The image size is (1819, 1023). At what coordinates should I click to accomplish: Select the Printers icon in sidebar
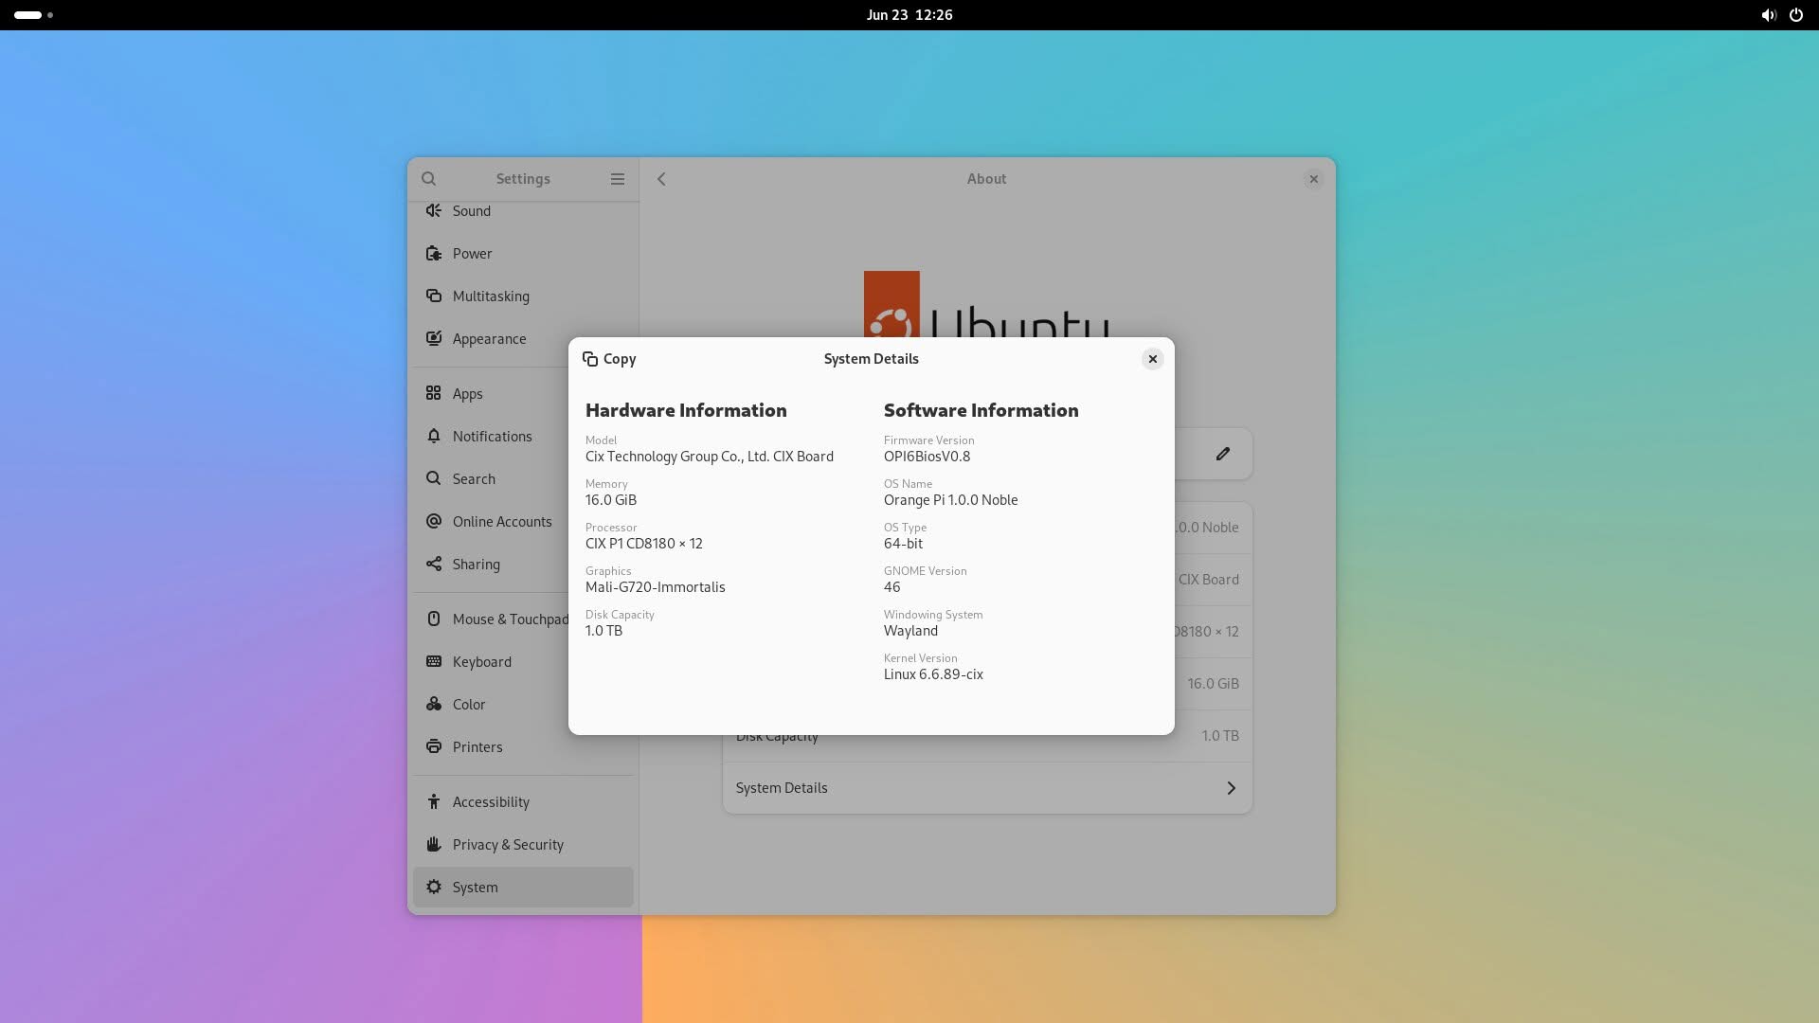tap(434, 746)
